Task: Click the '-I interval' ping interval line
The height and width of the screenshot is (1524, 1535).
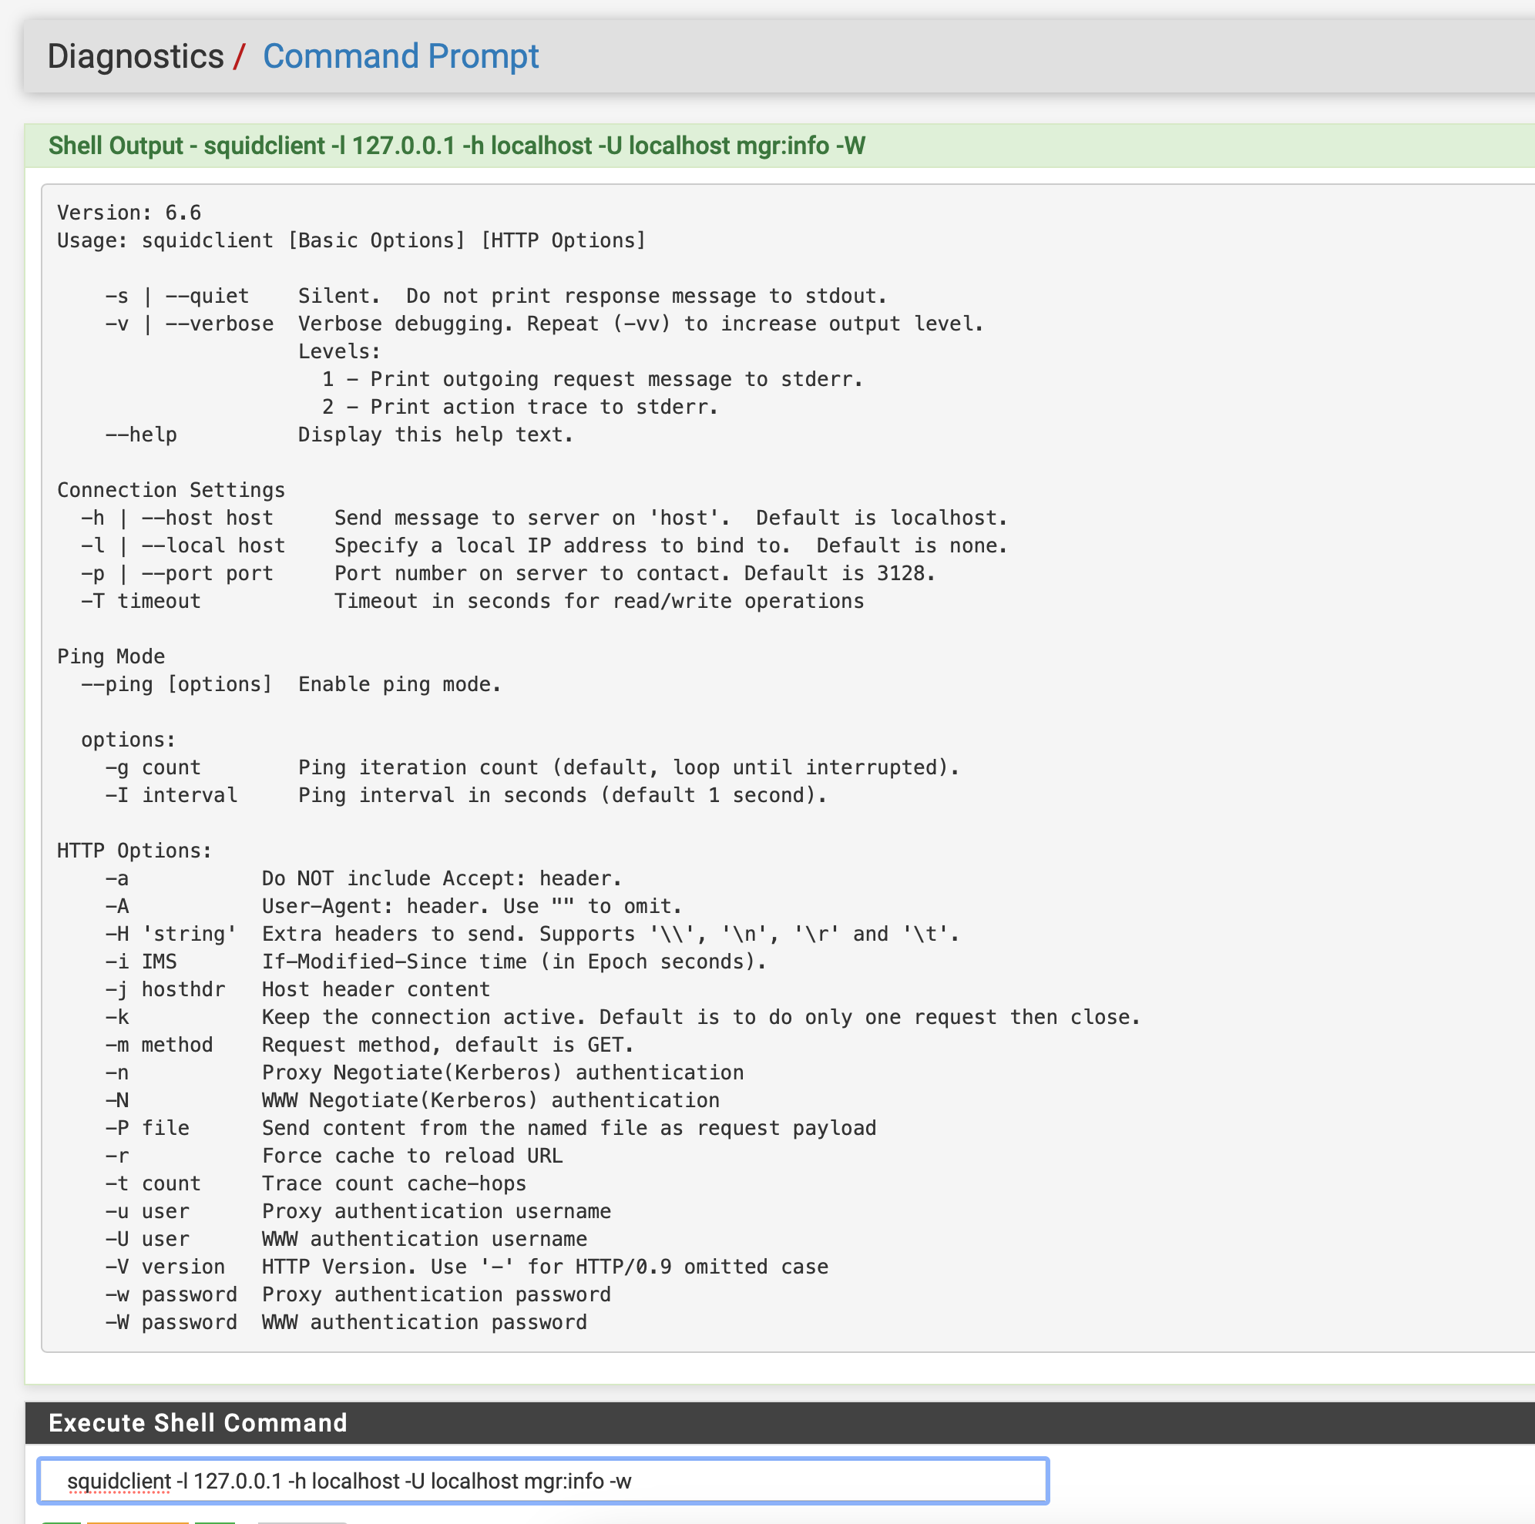Action: pos(465,796)
